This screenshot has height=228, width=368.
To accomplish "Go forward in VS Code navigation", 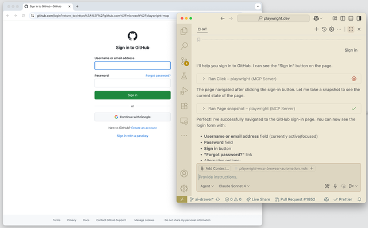I will 231,18.
